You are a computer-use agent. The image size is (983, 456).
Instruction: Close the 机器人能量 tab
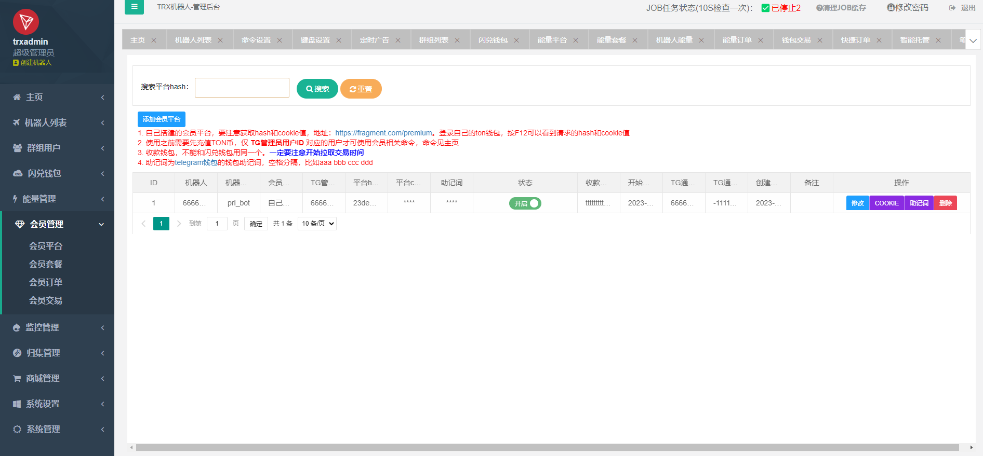[701, 40]
